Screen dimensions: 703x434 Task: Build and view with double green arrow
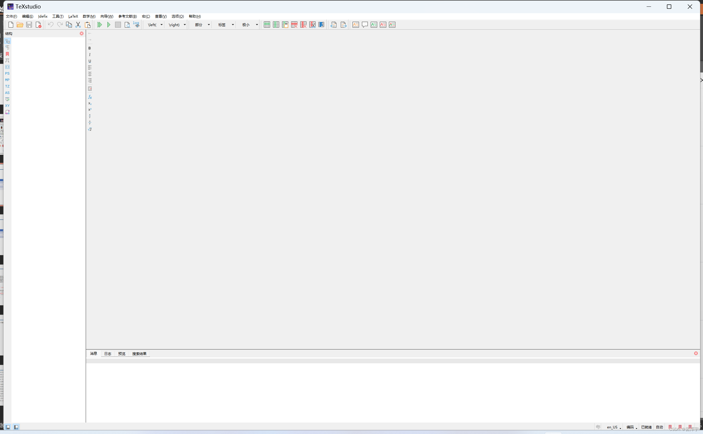(100, 25)
